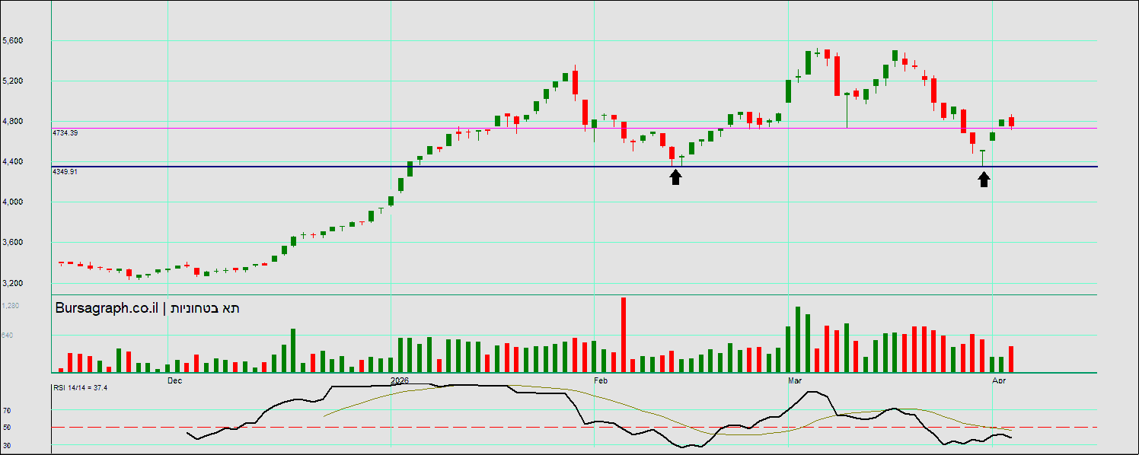Click the Dec month label

point(174,380)
